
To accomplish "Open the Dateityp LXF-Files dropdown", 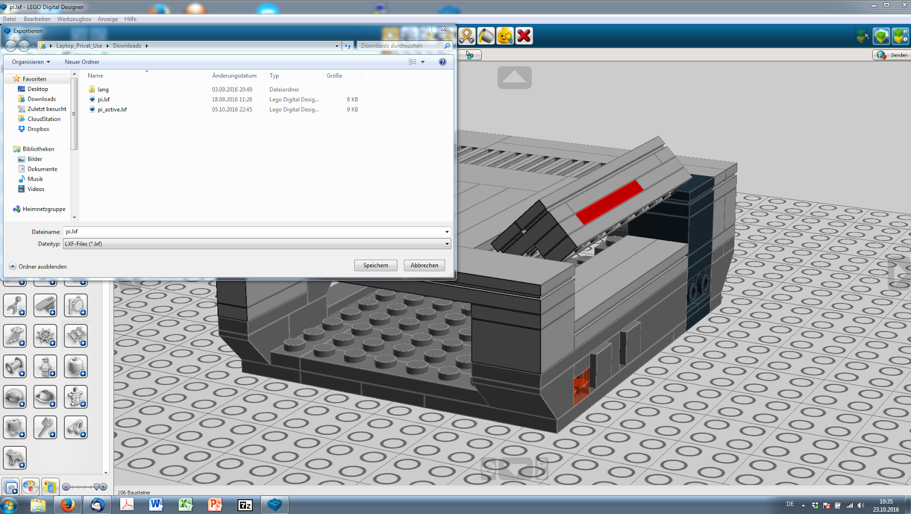I will tap(257, 244).
